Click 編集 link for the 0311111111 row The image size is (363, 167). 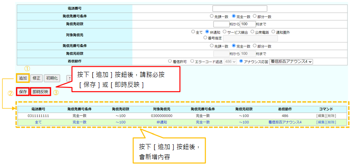pyautogui.click(x=321, y=116)
